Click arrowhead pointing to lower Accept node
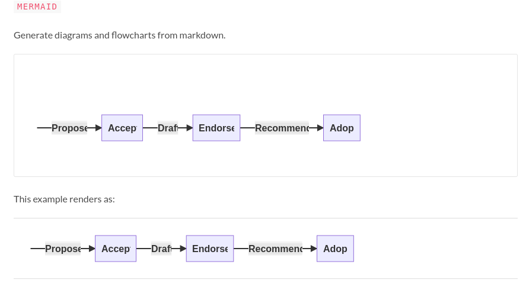Viewport: 526px width, 303px height. click(x=91, y=249)
